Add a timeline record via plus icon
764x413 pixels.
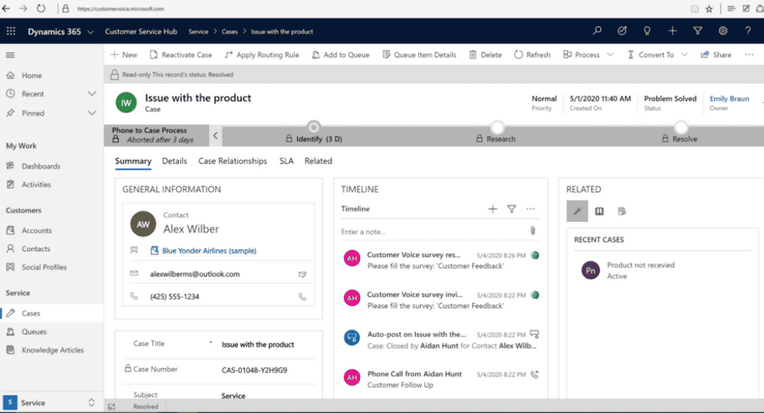[x=493, y=209]
